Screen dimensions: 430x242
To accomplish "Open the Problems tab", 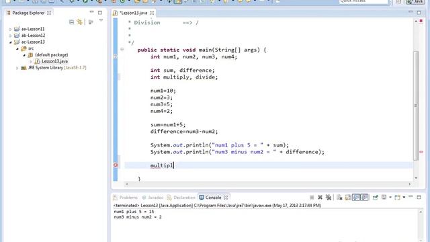I will coord(126,198).
